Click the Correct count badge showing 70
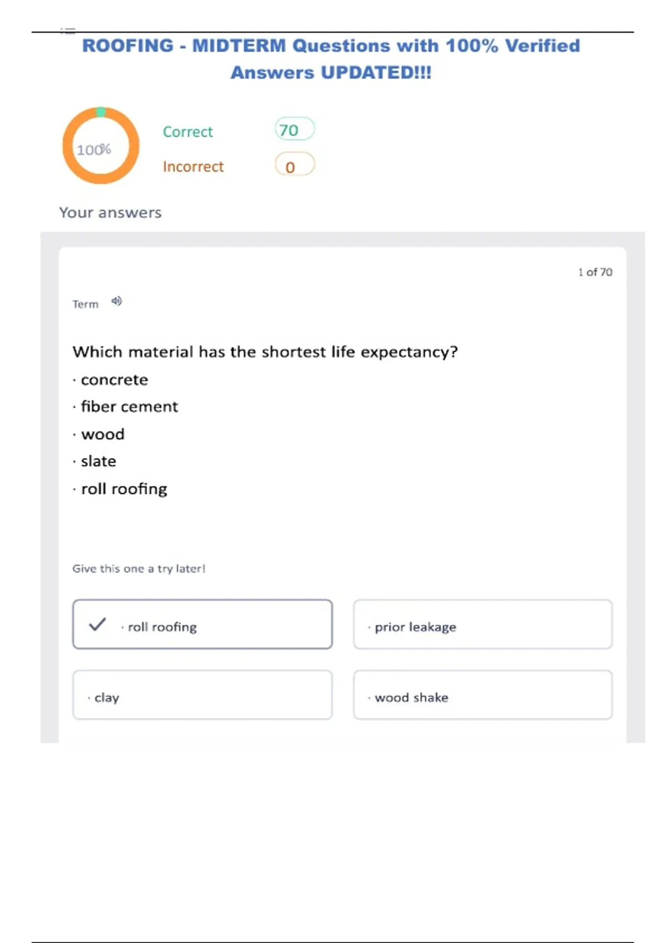 pos(295,129)
